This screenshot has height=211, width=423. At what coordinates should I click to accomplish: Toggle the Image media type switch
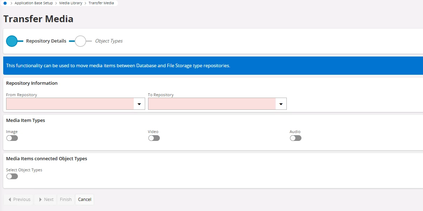click(x=12, y=138)
